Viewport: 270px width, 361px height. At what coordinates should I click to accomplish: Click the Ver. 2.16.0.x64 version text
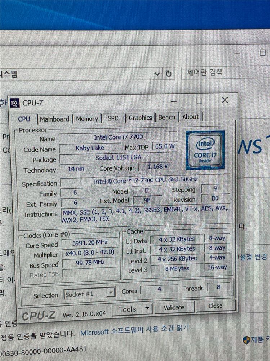click(x=84, y=314)
